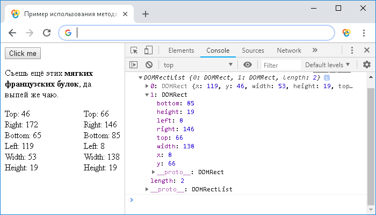Image resolution: width=376 pixels, height=215 pixels.
Task: Click the 'left: 8' property in console
Action: pyautogui.click(x=170, y=120)
